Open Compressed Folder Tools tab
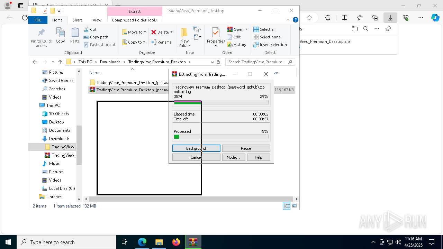The image size is (443, 249). click(135, 20)
